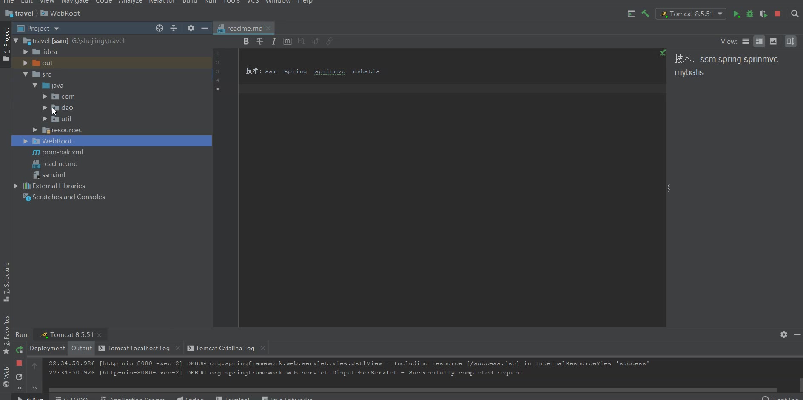
Task: Switch view to editor only mode
Action: (x=746, y=41)
